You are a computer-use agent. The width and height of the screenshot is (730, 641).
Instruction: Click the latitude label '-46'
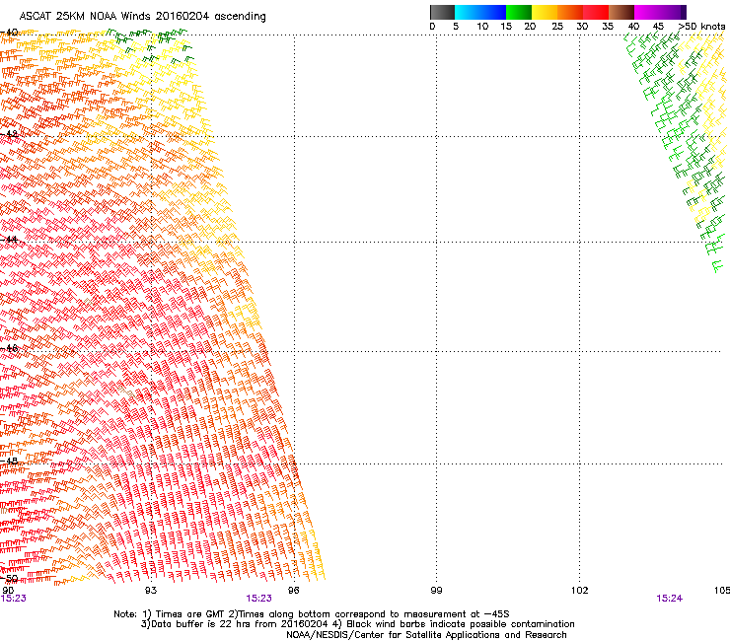coord(9,348)
